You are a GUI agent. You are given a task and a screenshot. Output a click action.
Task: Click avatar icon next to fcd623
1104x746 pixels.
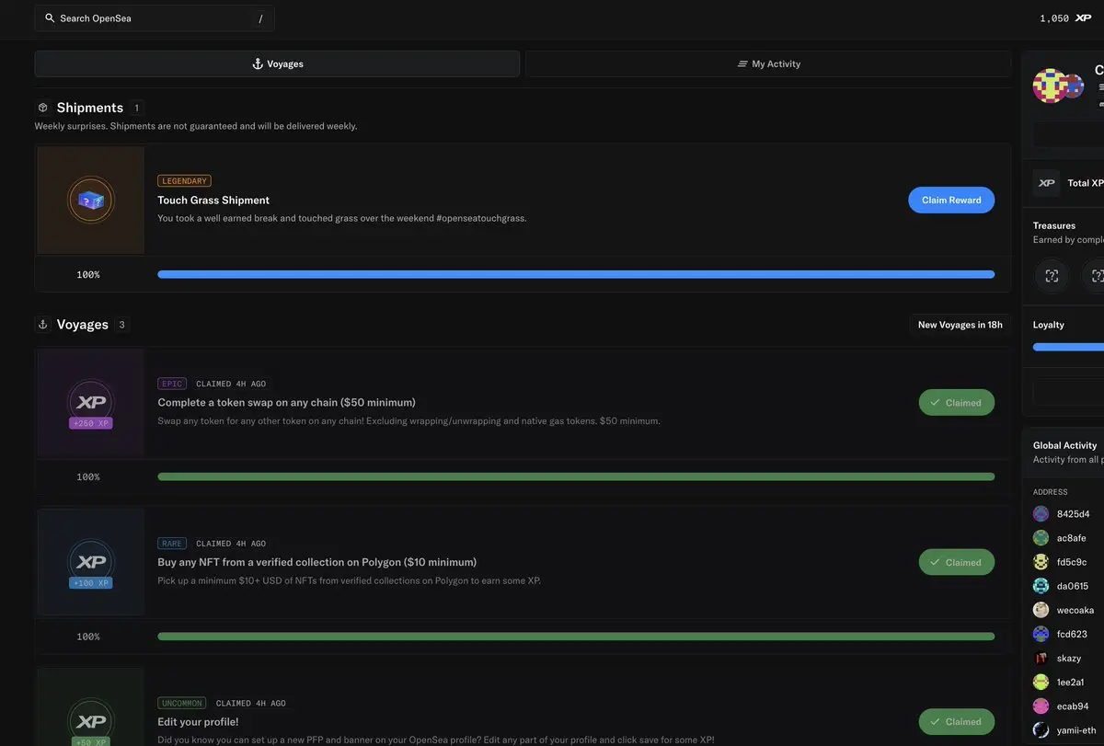click(x=1041, y=634)
